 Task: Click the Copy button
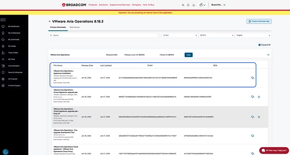point(188,55)
